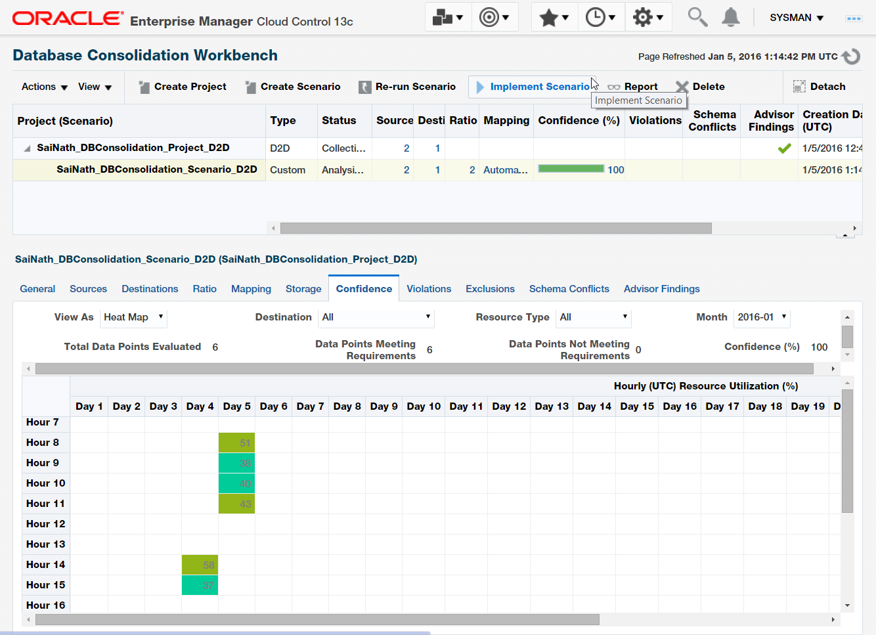Open the Month 2016-01 dropdown

[x=762, y=318]
